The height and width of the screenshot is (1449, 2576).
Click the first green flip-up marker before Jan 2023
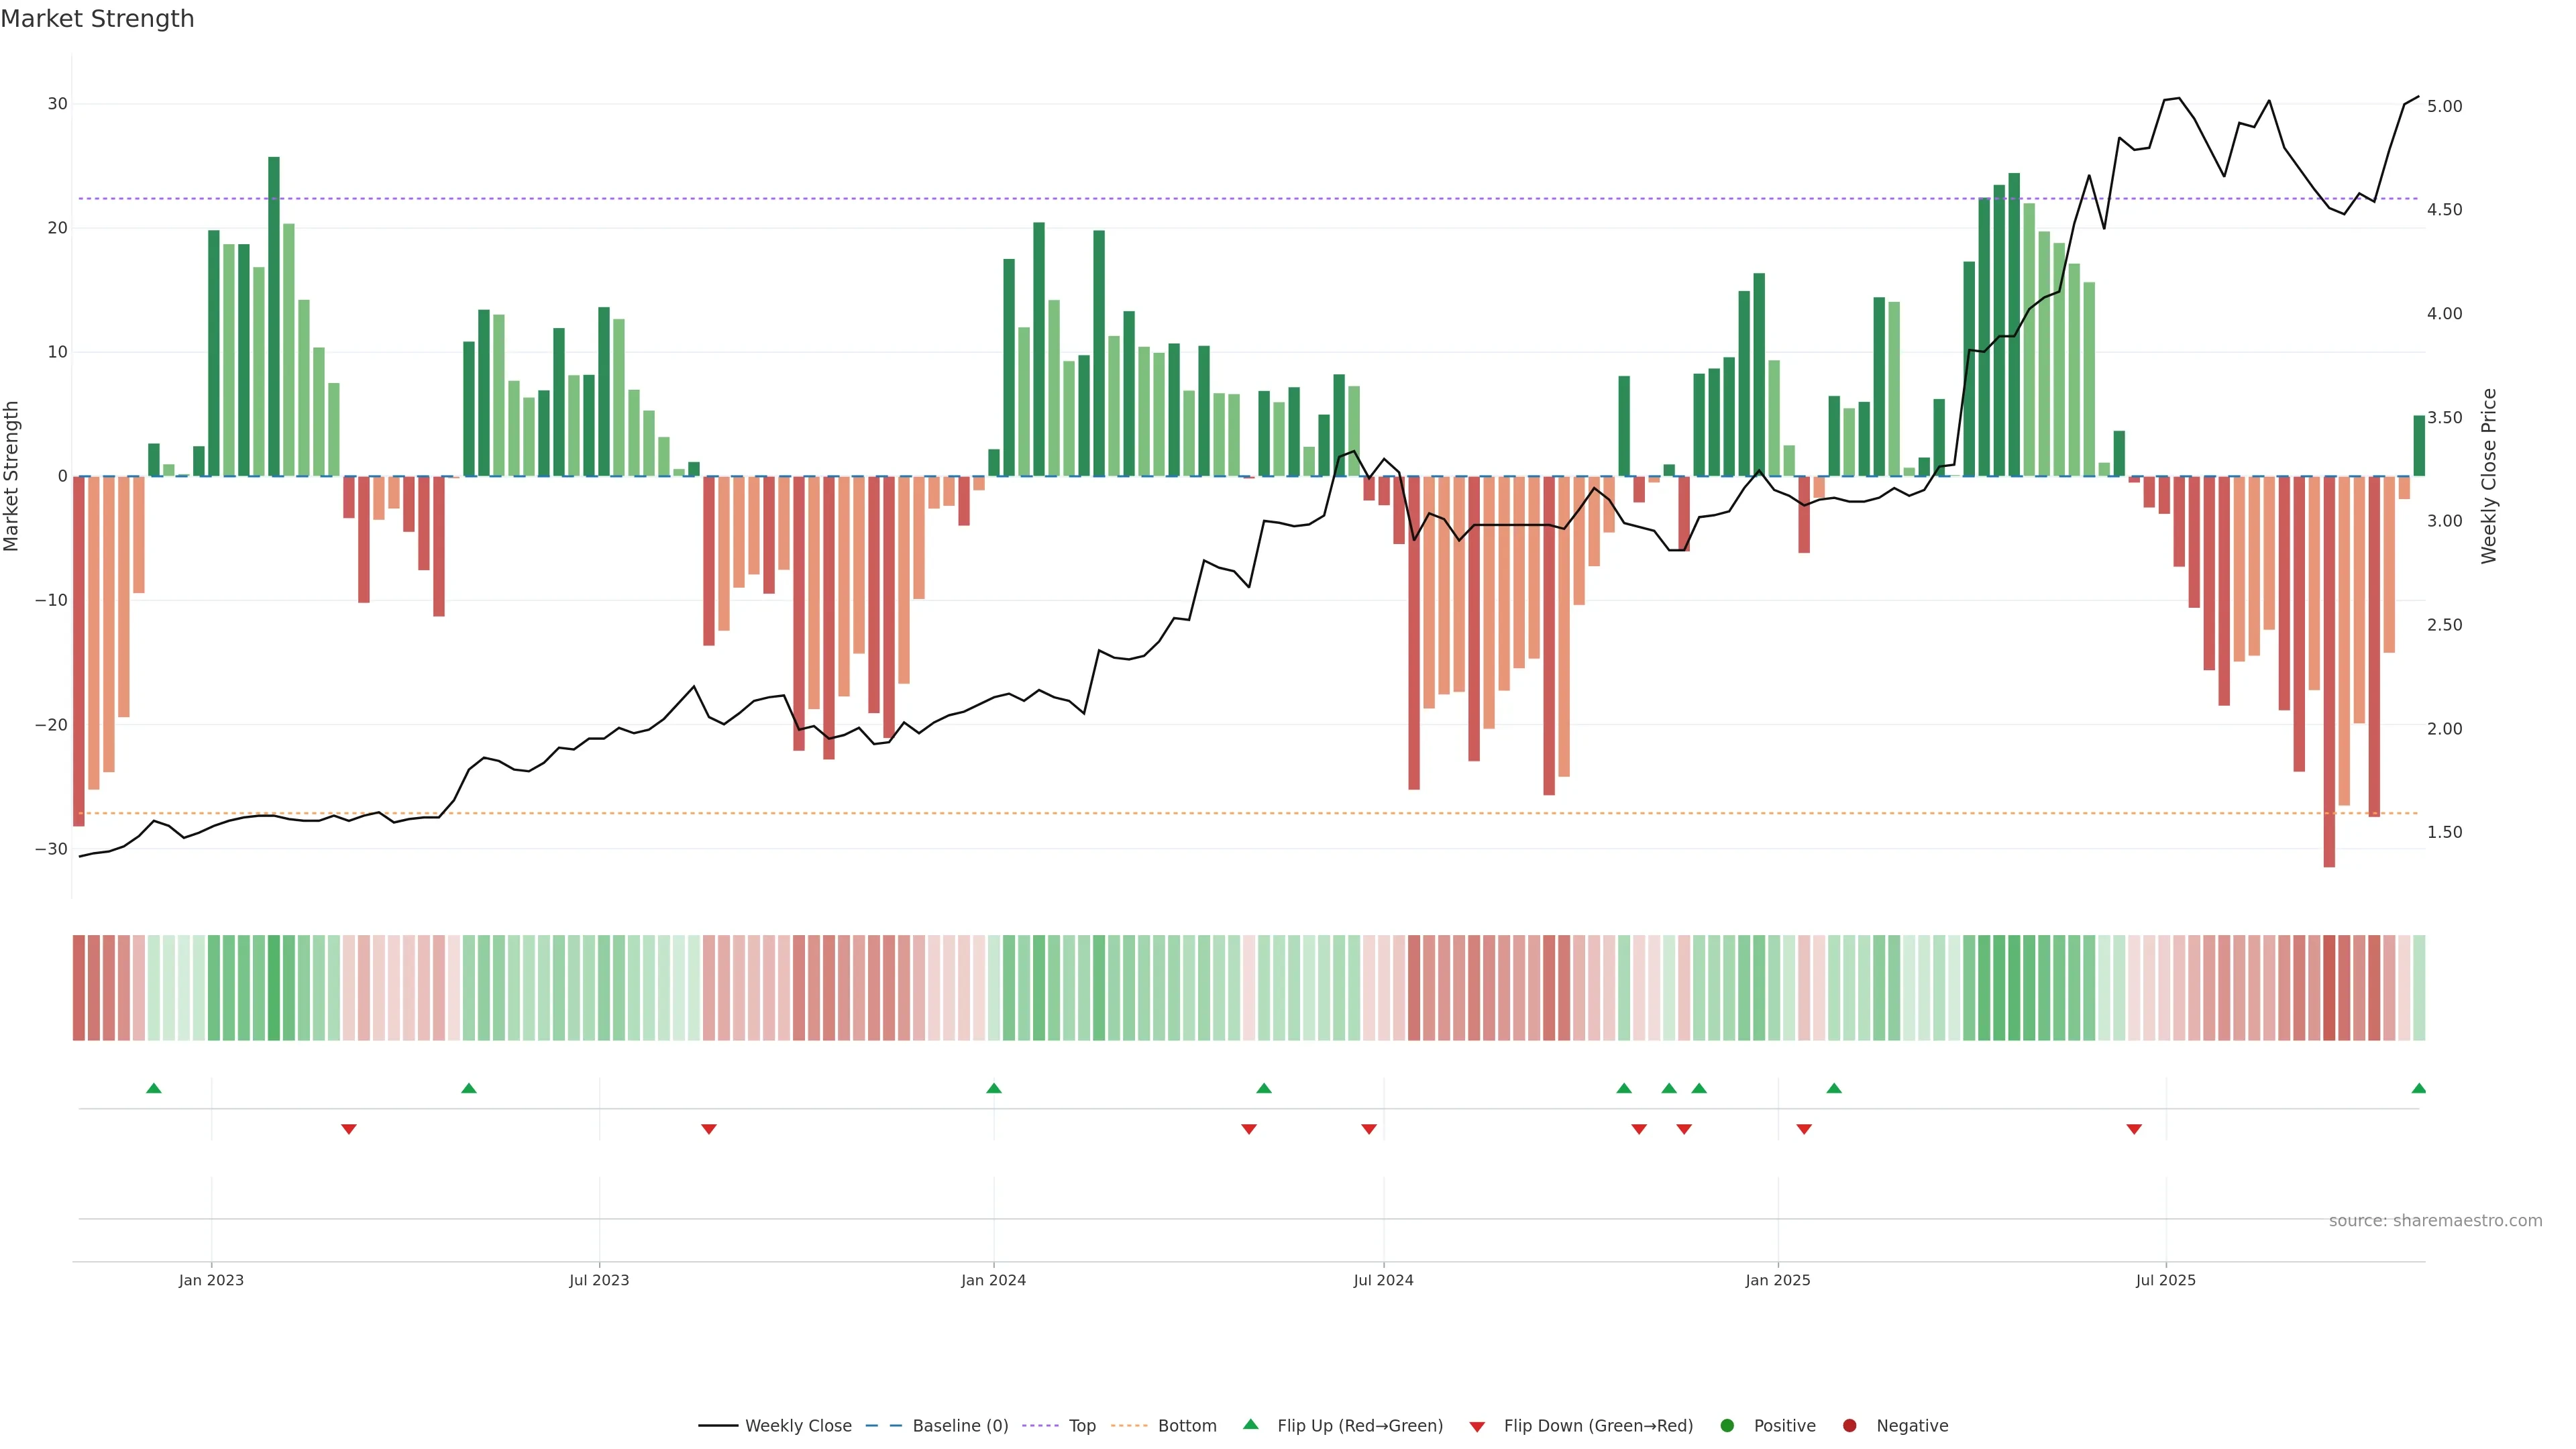pos(154,1088)
